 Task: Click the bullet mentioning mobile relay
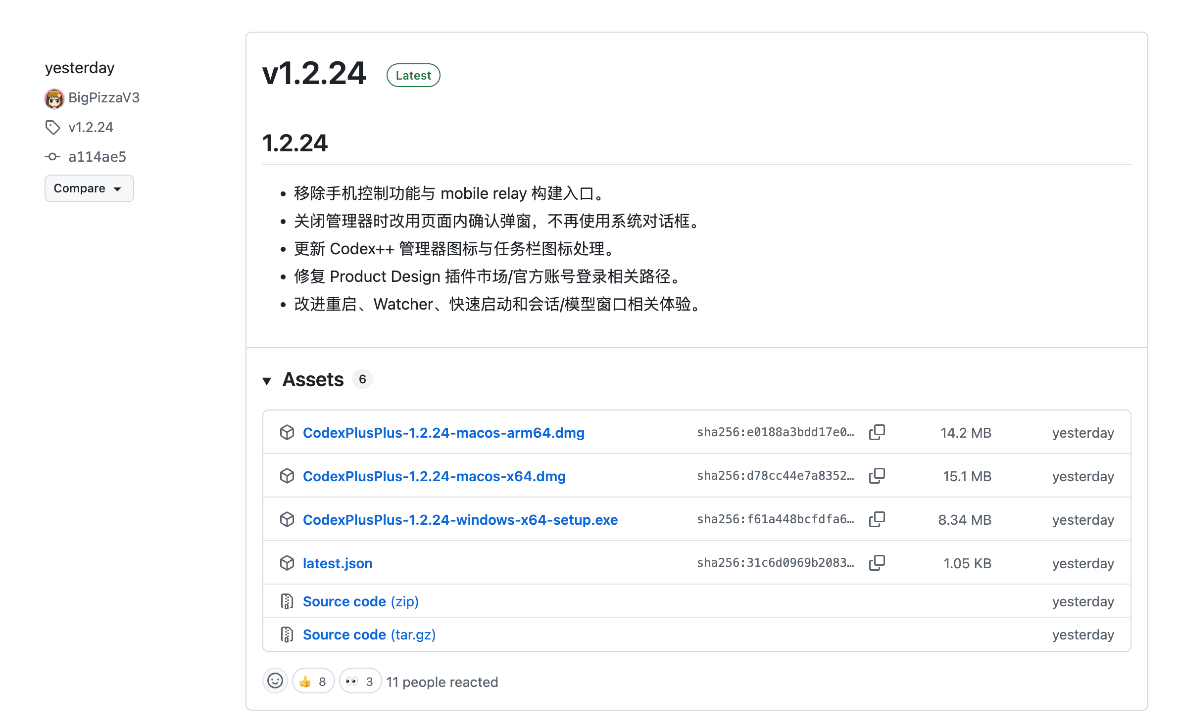(x=450, y=193)
